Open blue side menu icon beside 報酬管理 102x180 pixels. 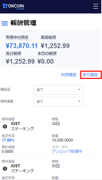(5, 23)
